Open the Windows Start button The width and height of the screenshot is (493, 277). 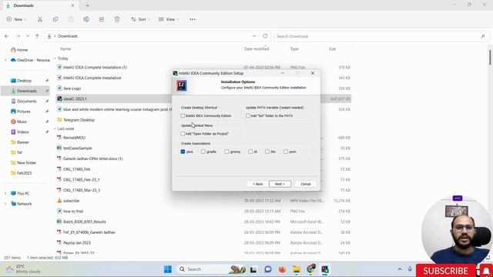168,269
